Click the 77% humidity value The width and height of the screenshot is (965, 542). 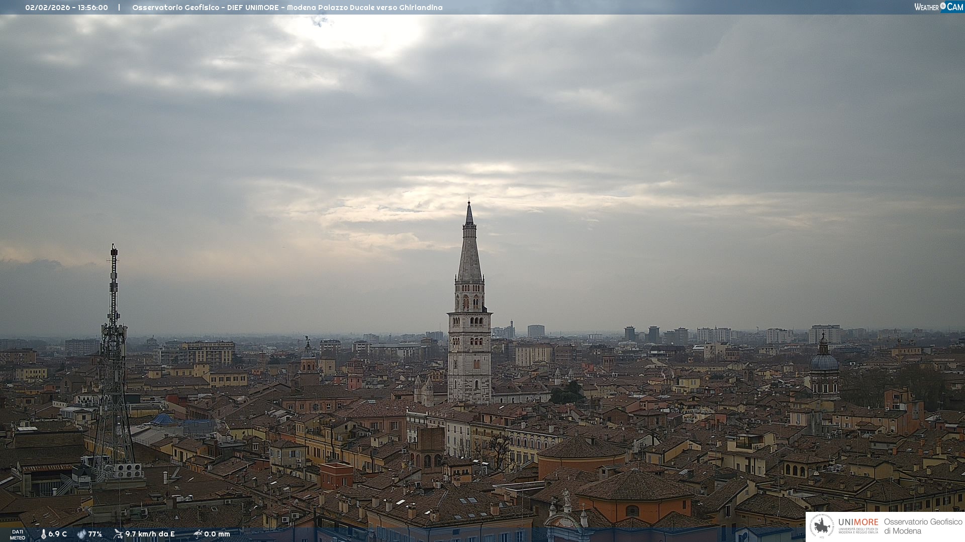(x=95, y=534)
